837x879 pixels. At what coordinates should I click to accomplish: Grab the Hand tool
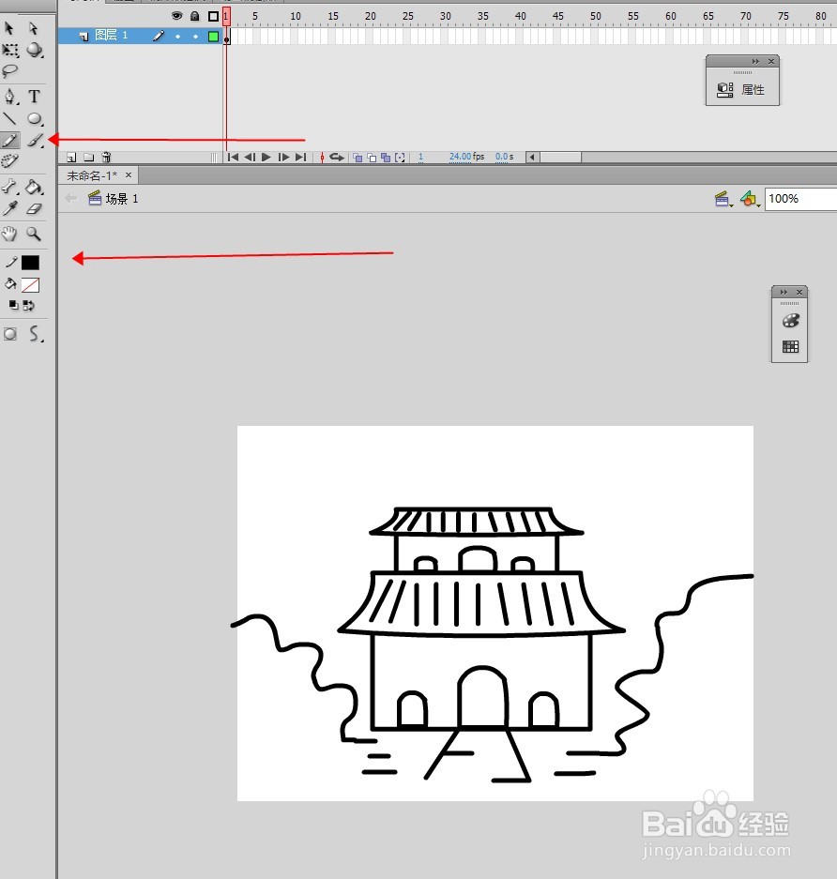pyautogui.click(x=8, y=234)
